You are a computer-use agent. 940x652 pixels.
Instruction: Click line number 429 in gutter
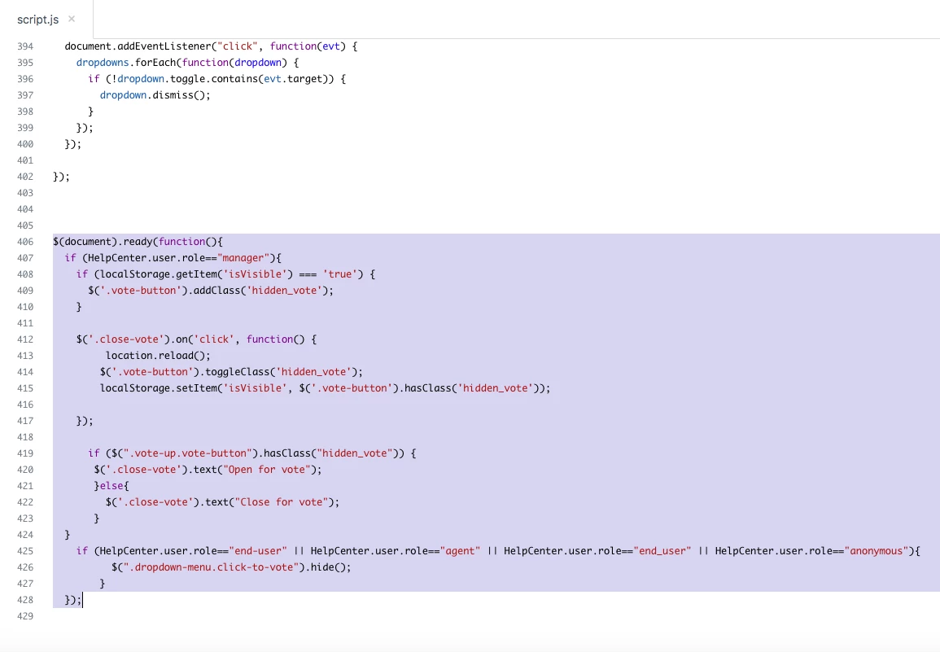25,616
